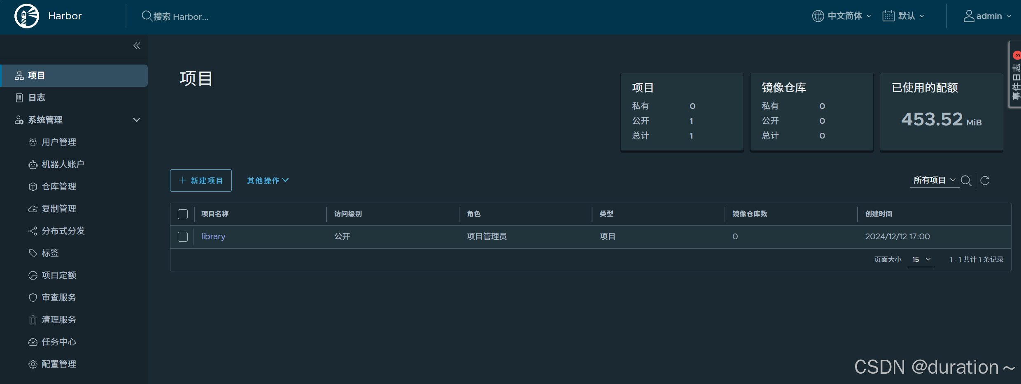This screenshot has height=384, width=1021.
Task: Change page size using the 15 dropdown
Action: pos(921,259)
